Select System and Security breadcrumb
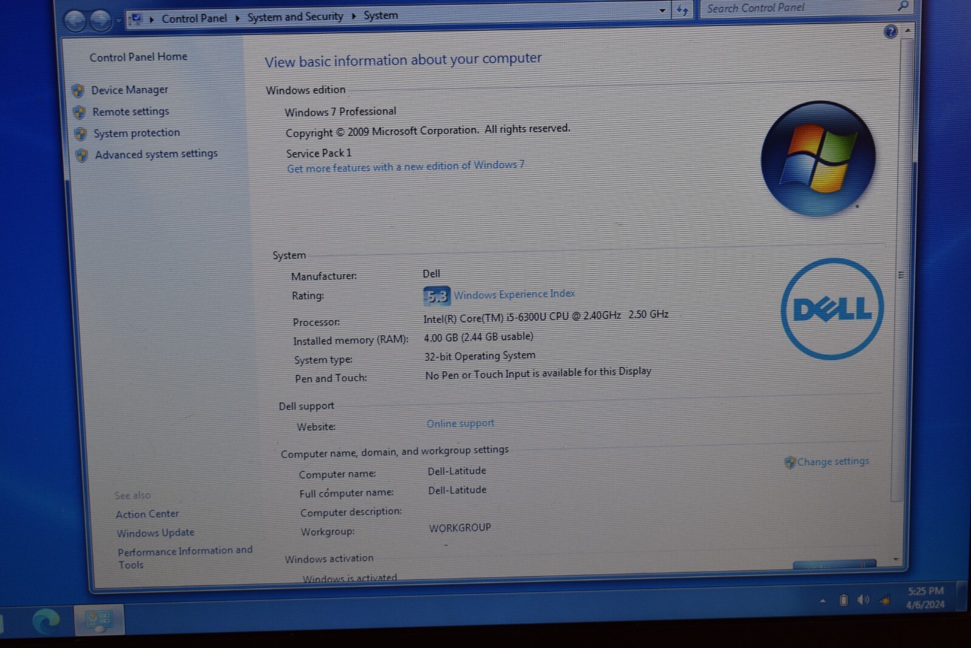The width and height of the screenshot is (971, 648). (295, 16)
